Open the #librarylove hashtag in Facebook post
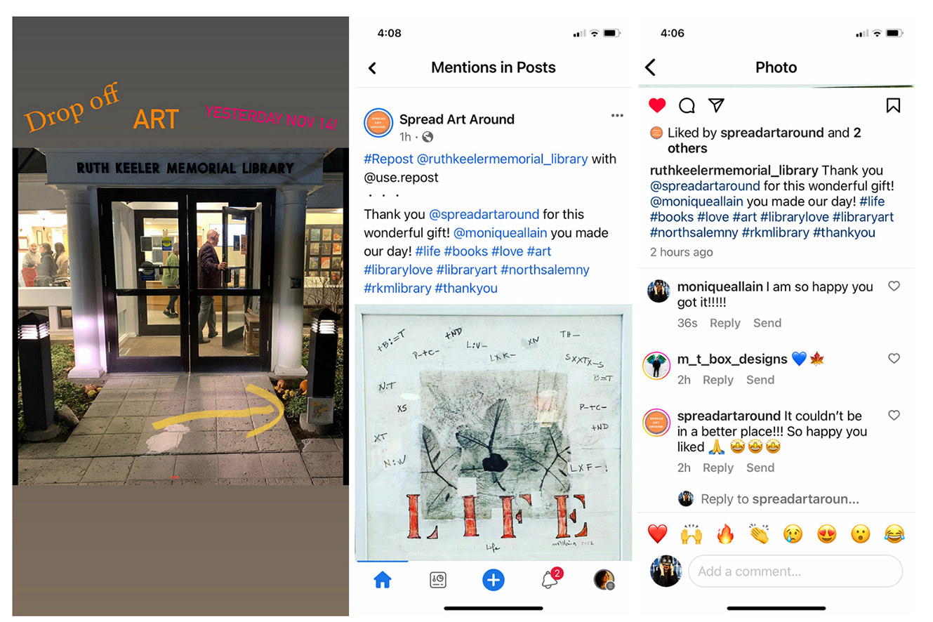933x622 pixels. 397,270
